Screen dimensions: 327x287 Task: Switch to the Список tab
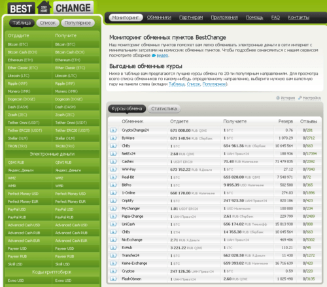tap(48, 23)
